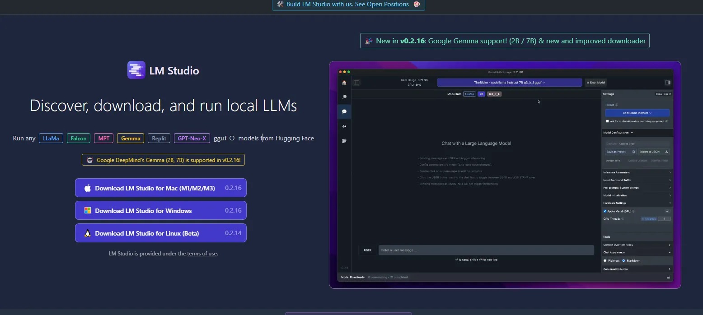Screen dimensions: 703x315
Task: Expand Context Overflow Policy section
Action: pos(637,245)
